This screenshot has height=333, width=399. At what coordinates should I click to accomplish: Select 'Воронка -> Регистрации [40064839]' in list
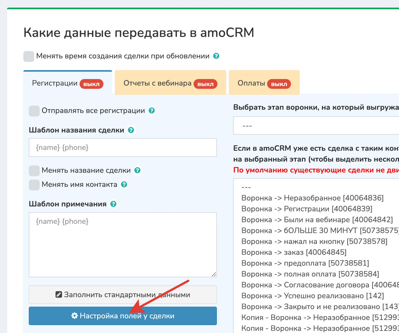point(307,209)
